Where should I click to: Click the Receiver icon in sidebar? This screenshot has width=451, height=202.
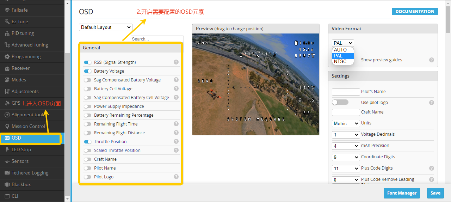[x=7, y=68]
